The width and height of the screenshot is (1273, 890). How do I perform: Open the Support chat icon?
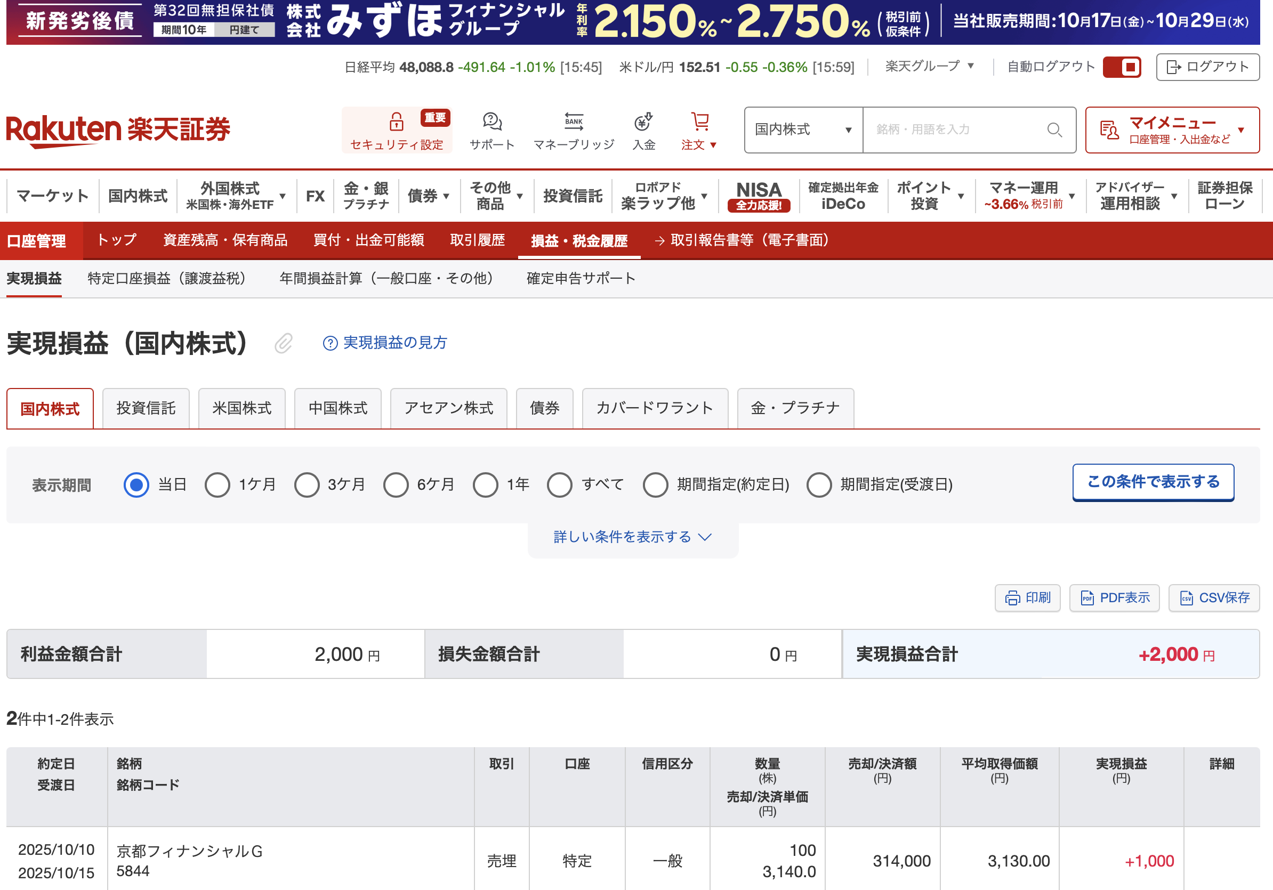click(x=492, y=122)
